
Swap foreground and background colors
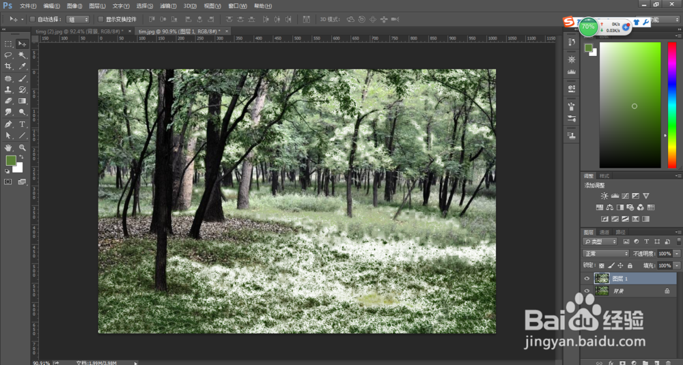click(x=21, y=157)
